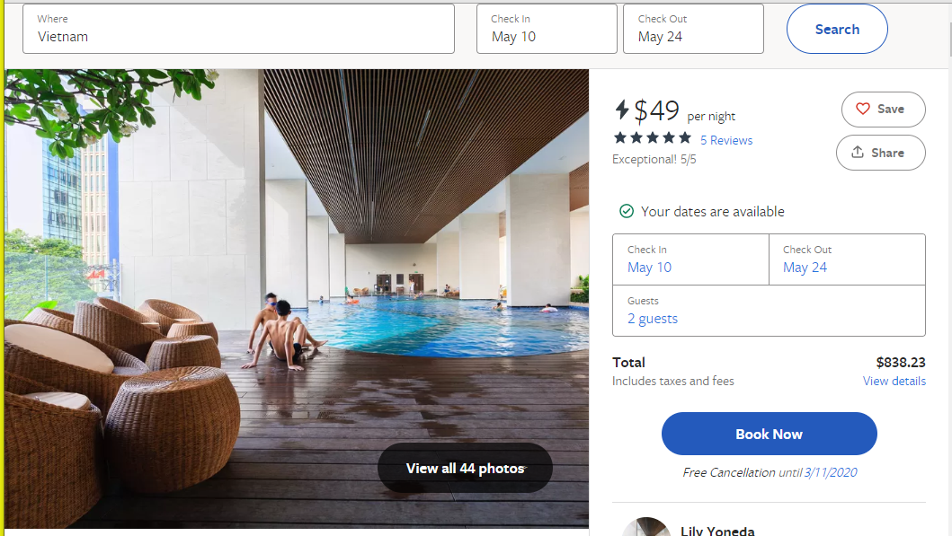Expand the 2 guests selector

[653, 319]
